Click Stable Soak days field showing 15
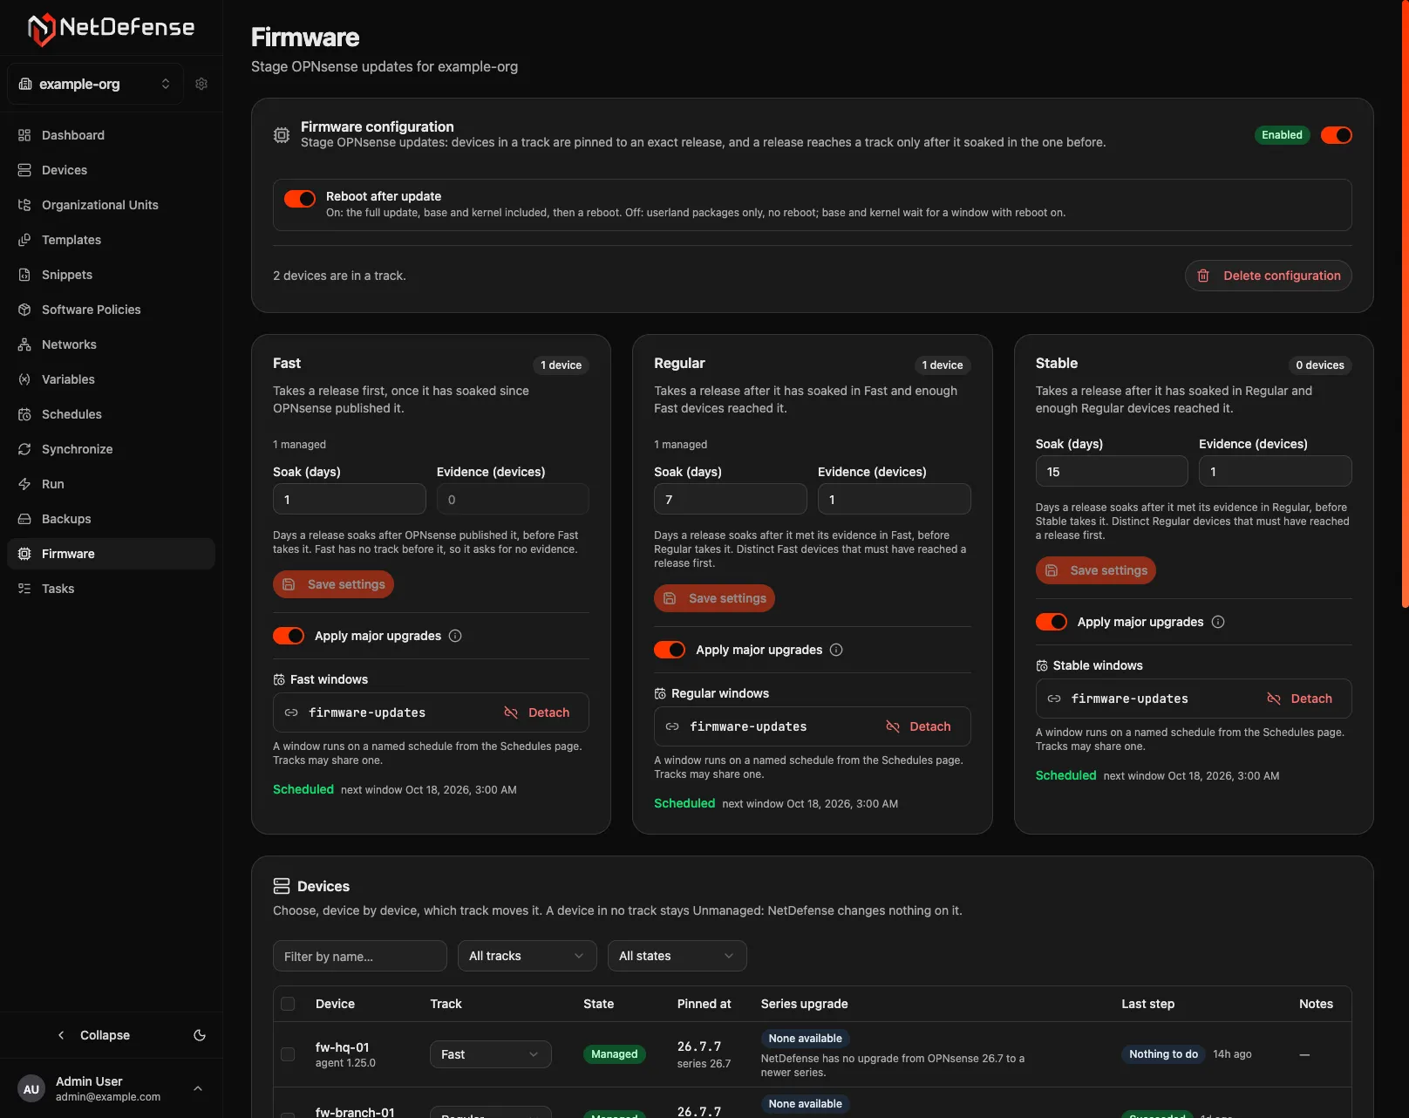Viewport: 1409px width, 1118px height. click(1112, 472)
